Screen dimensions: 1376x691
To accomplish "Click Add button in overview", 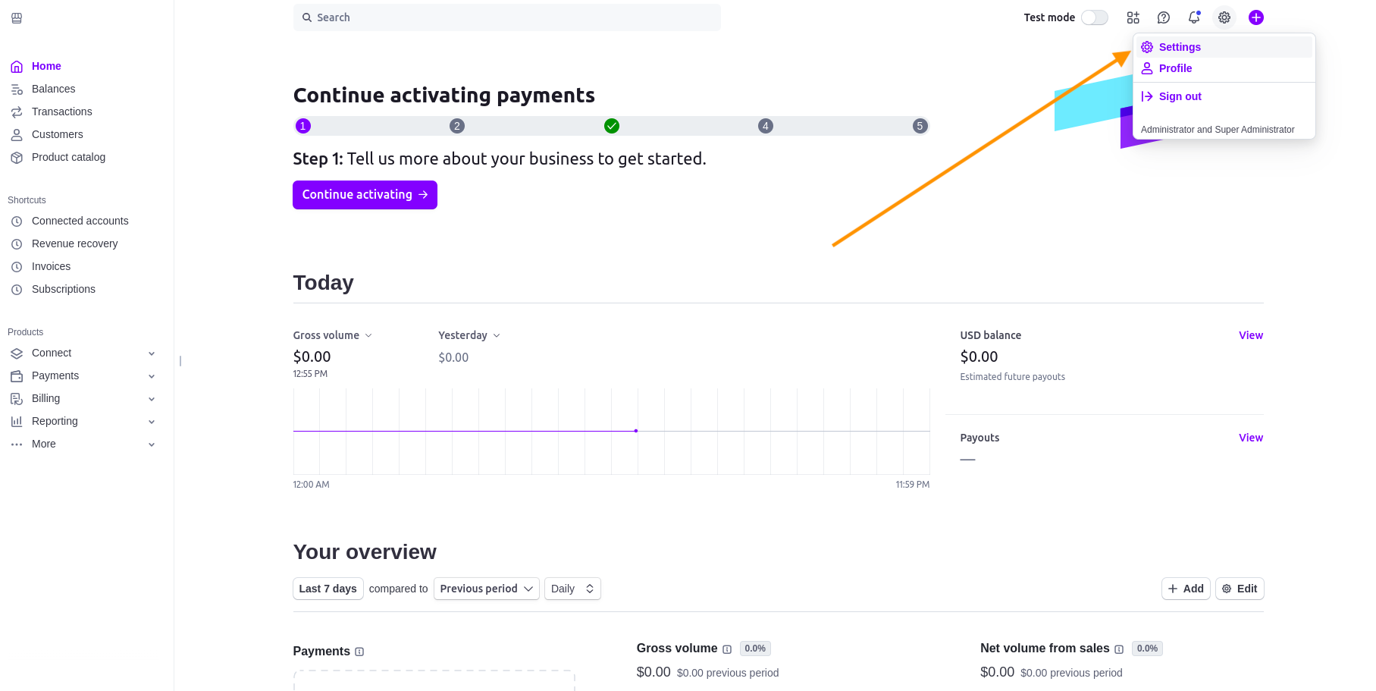I will 1186,589.
